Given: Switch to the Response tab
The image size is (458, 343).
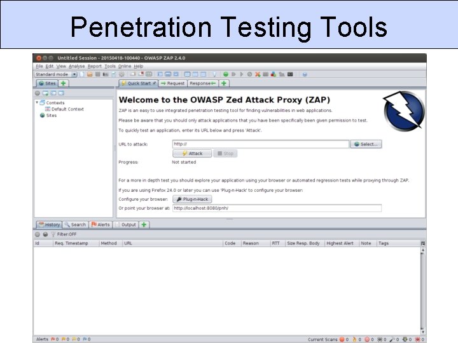Looking at the screenshot, I should (202, 83).
